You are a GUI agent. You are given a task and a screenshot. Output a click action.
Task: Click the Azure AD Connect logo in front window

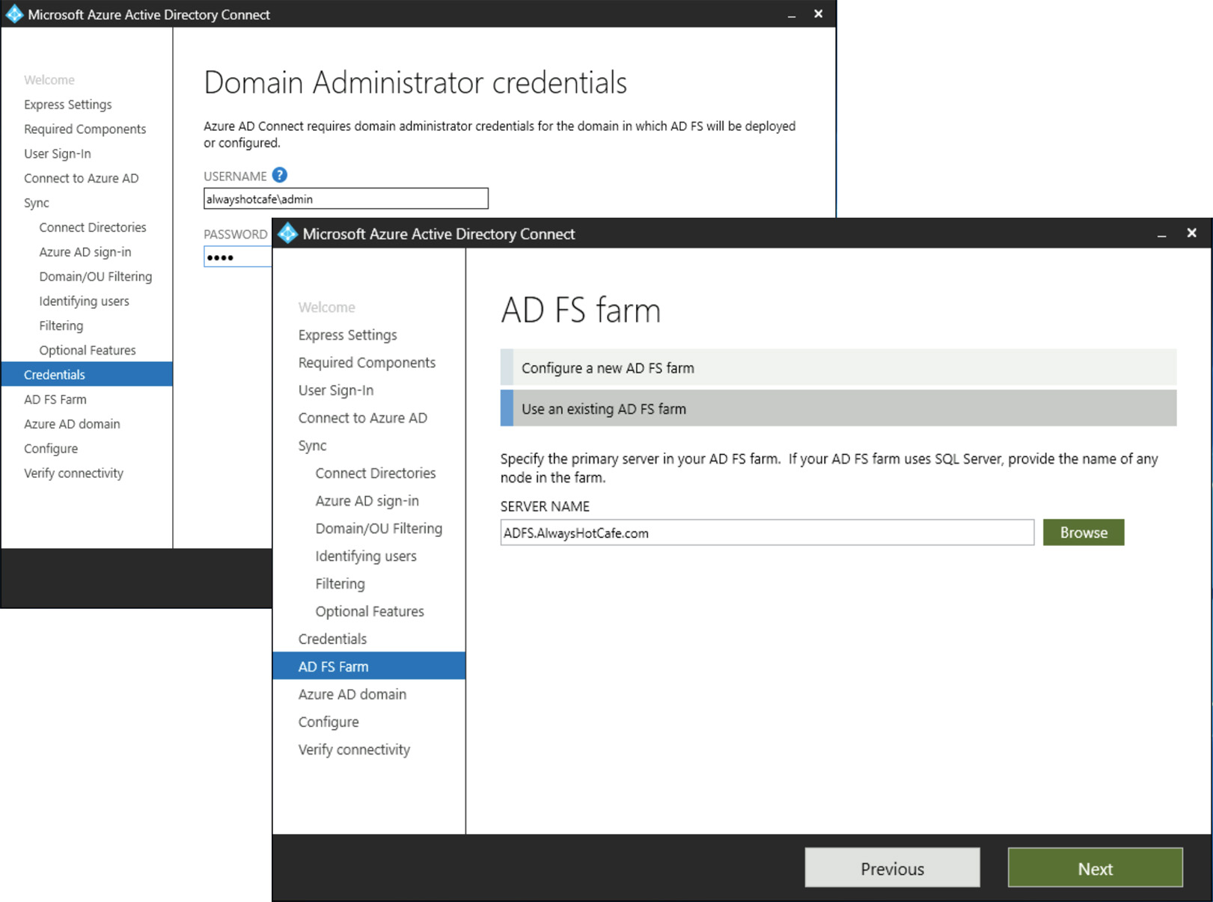point(287,234)
